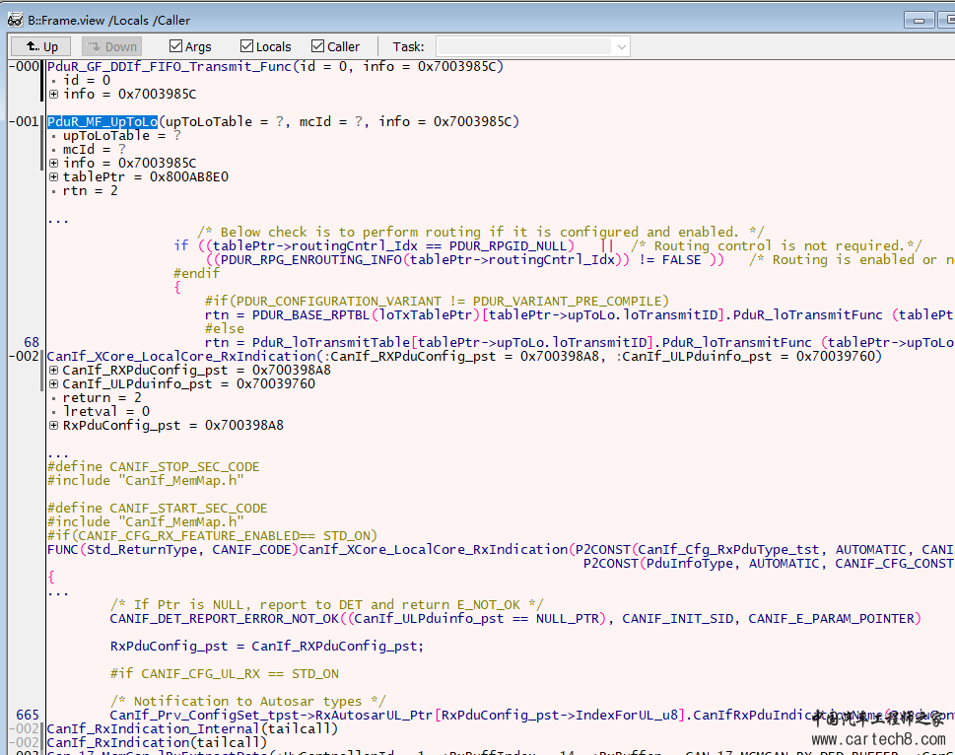Click the Down button in toolbar
Viewport: 955px width, 755px height.
111,46
